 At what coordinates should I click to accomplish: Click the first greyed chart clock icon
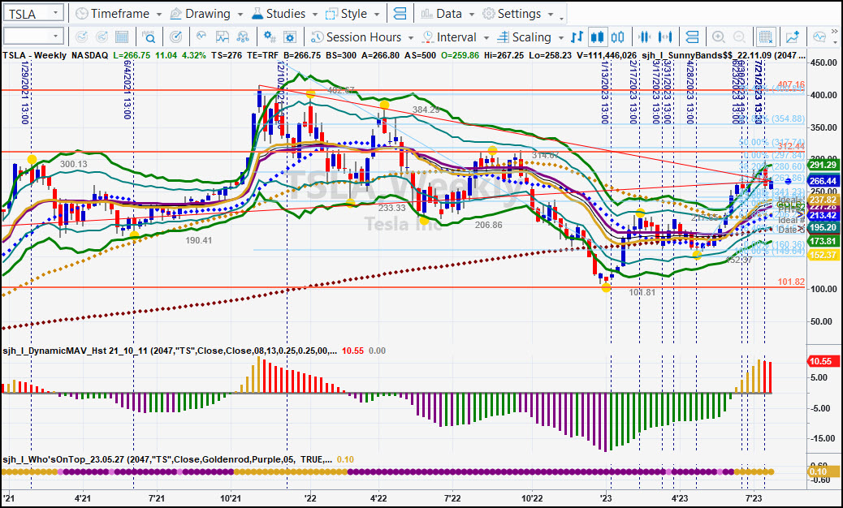point(81,37)
